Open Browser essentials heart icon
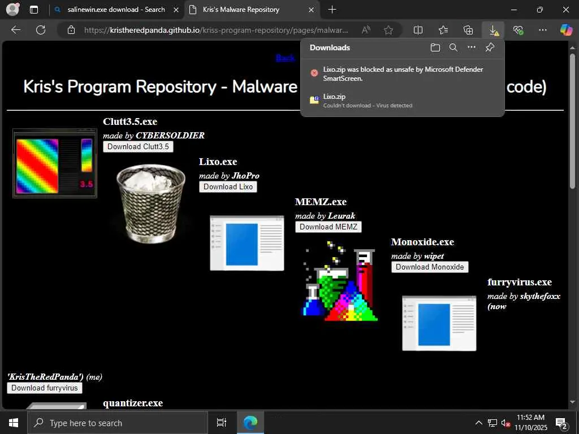Screen dimensions: 579x434 coord(518,30)
